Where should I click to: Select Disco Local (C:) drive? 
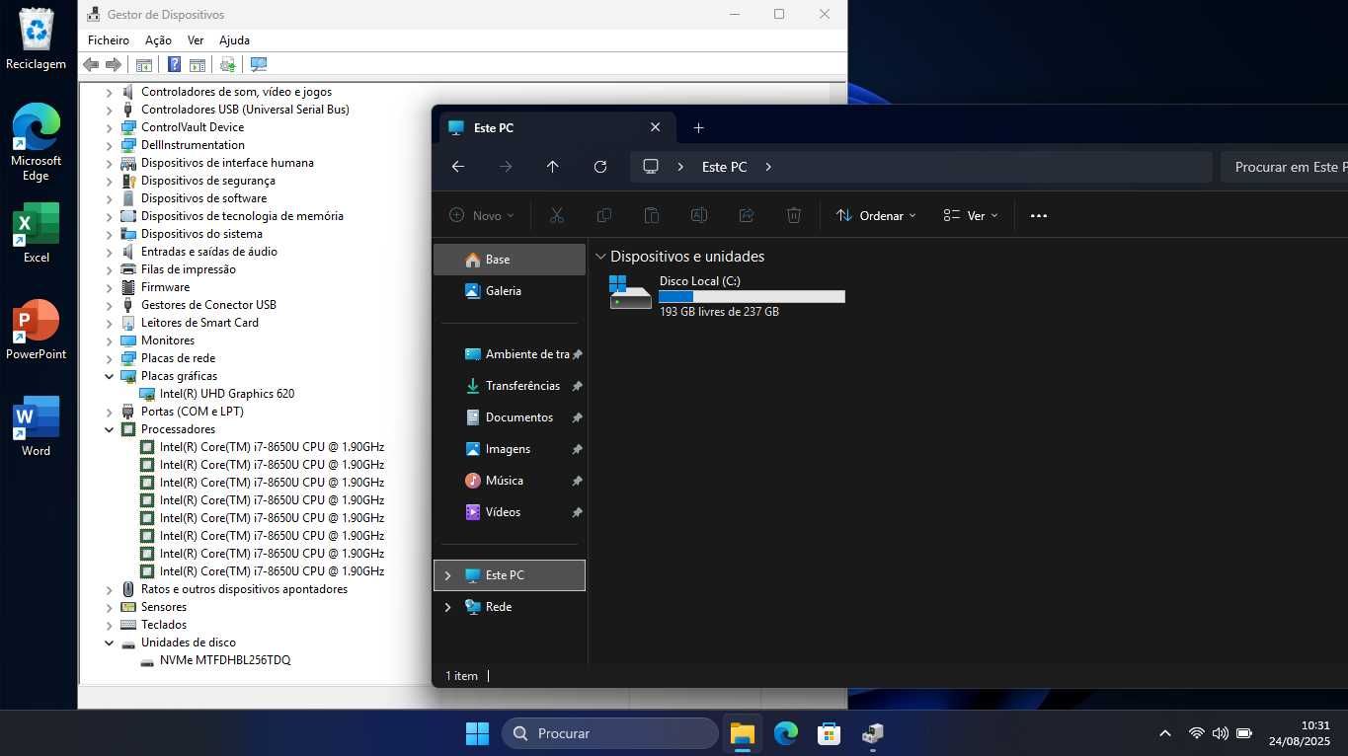pos(727,295)
